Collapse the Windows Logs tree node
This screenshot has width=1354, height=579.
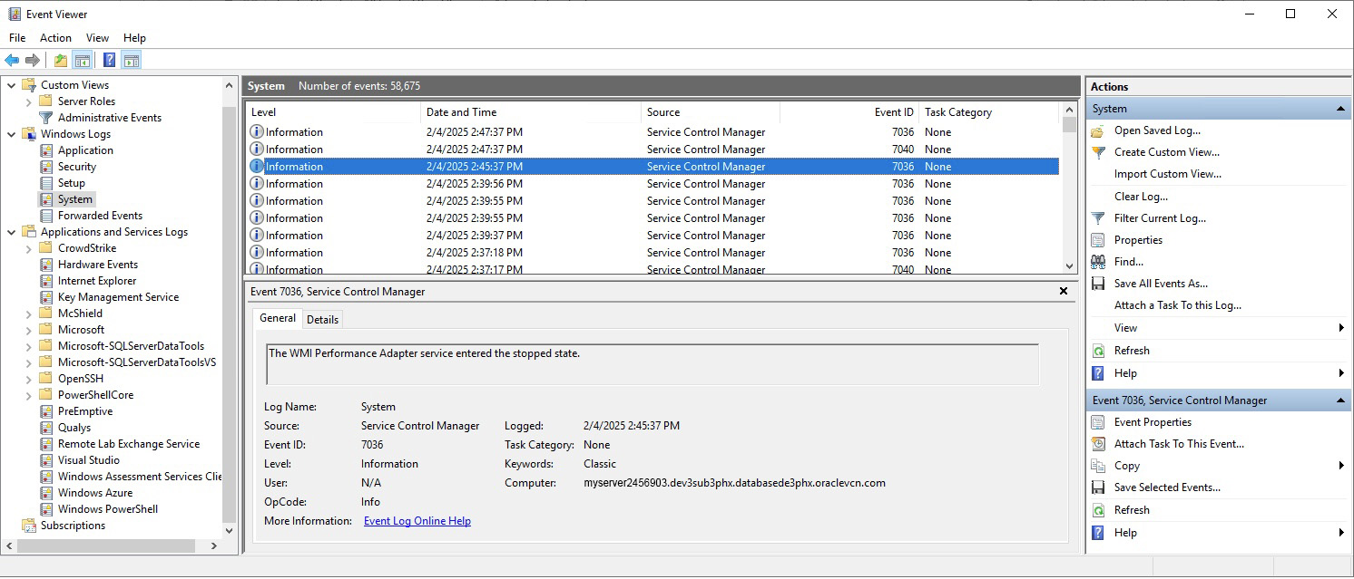point(12,134)
